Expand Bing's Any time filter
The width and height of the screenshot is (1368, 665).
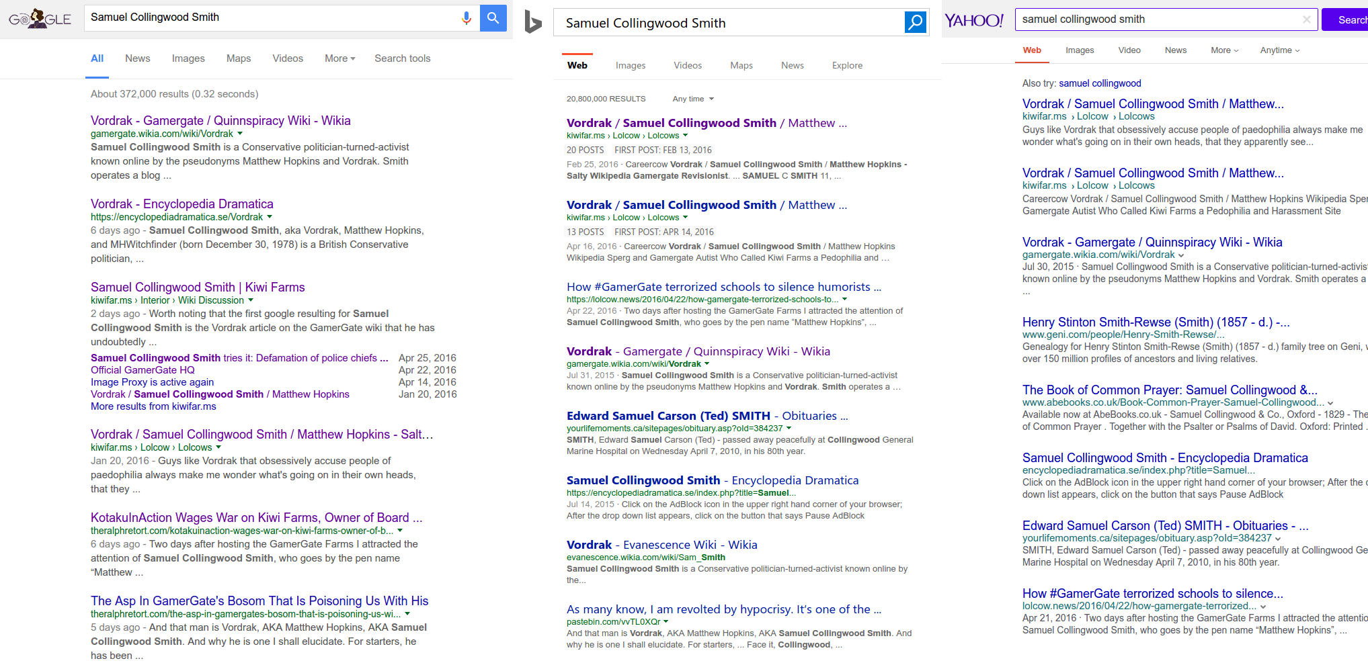click(693, 99)
